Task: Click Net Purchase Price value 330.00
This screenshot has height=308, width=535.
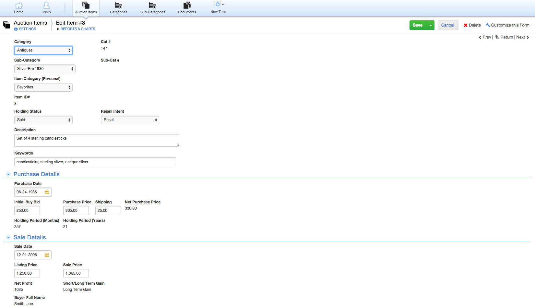Action: tap(131, 208)
